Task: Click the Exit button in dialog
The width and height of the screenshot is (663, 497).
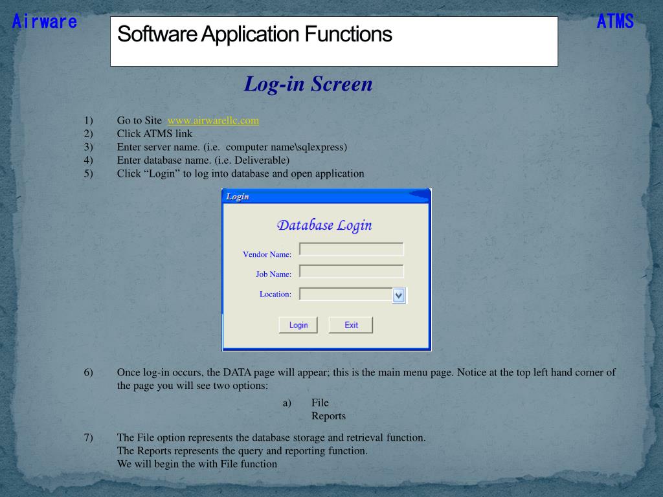Action: (x=351, y=325)
